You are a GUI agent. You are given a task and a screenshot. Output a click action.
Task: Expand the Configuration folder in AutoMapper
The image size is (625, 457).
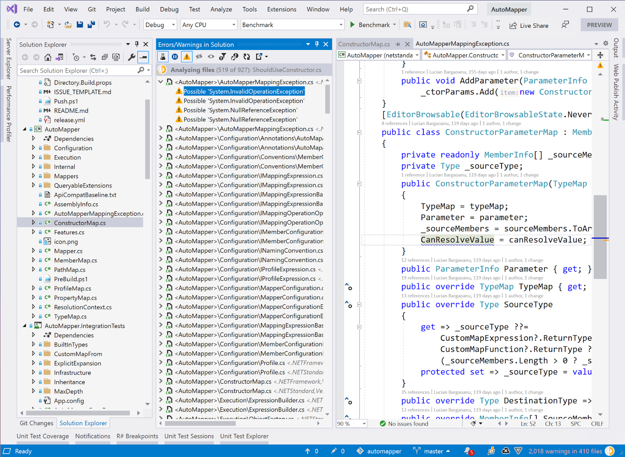(33, 148)
